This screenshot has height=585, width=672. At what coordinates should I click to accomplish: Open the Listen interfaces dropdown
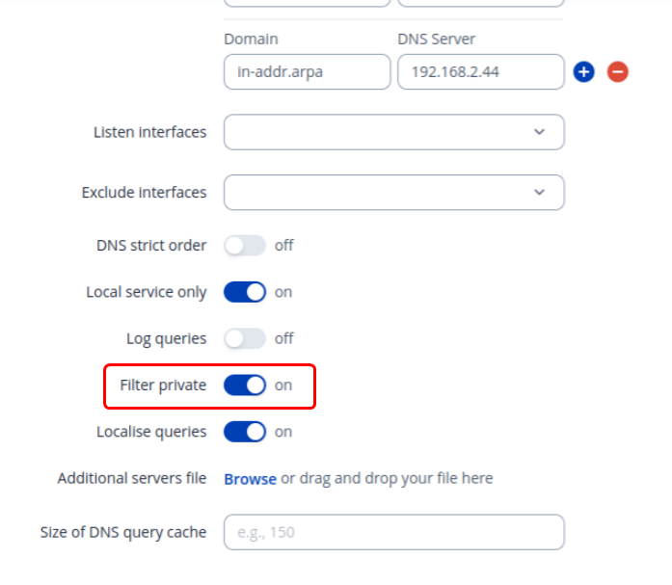pos(393,132)
